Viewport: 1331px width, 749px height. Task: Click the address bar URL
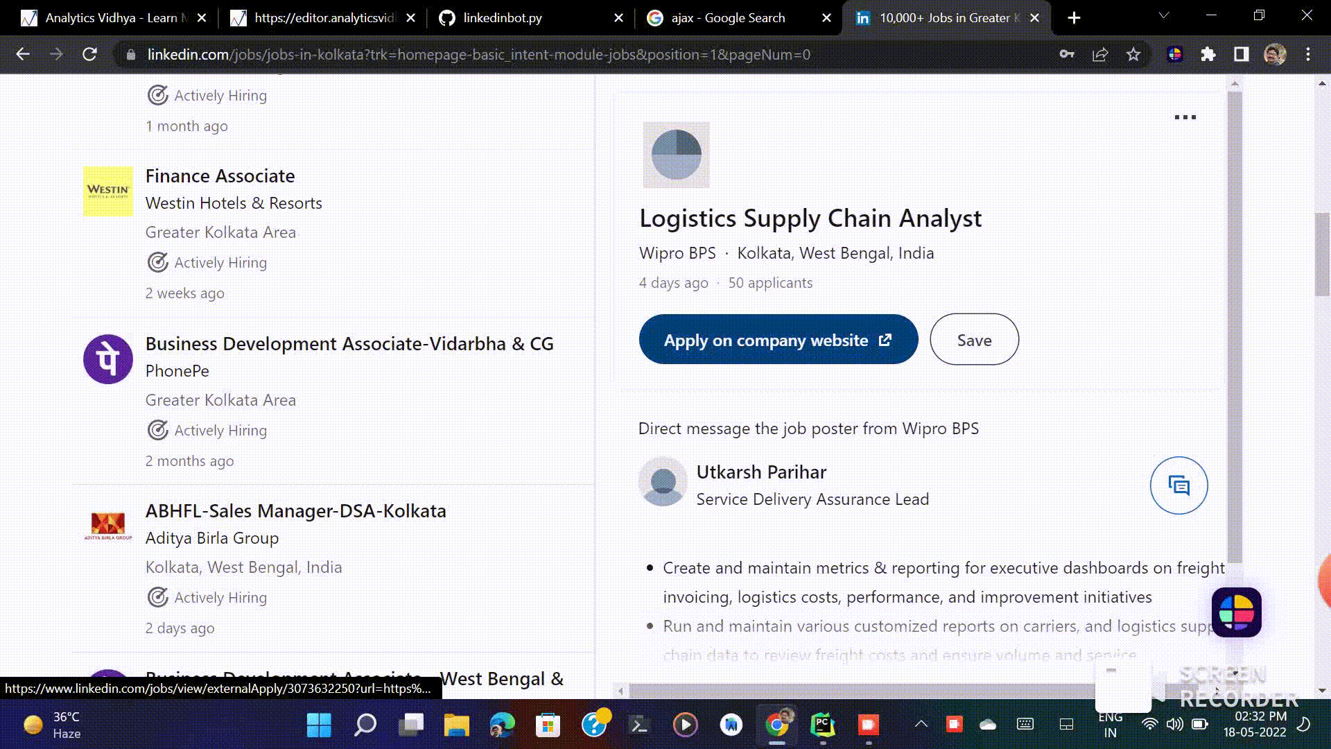(478, 54)
